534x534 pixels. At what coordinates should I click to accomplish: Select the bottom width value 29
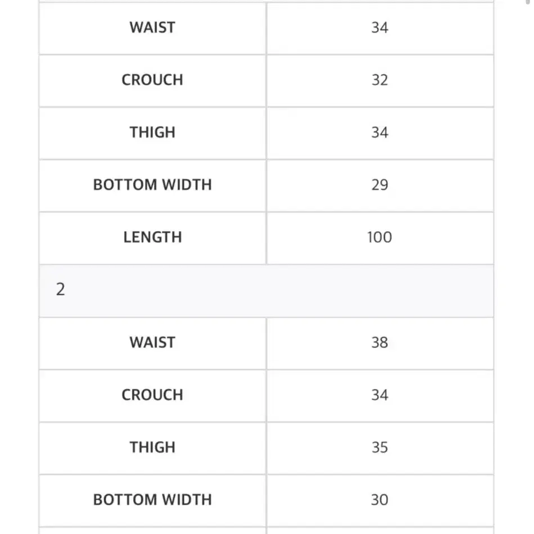coord(380,185)
